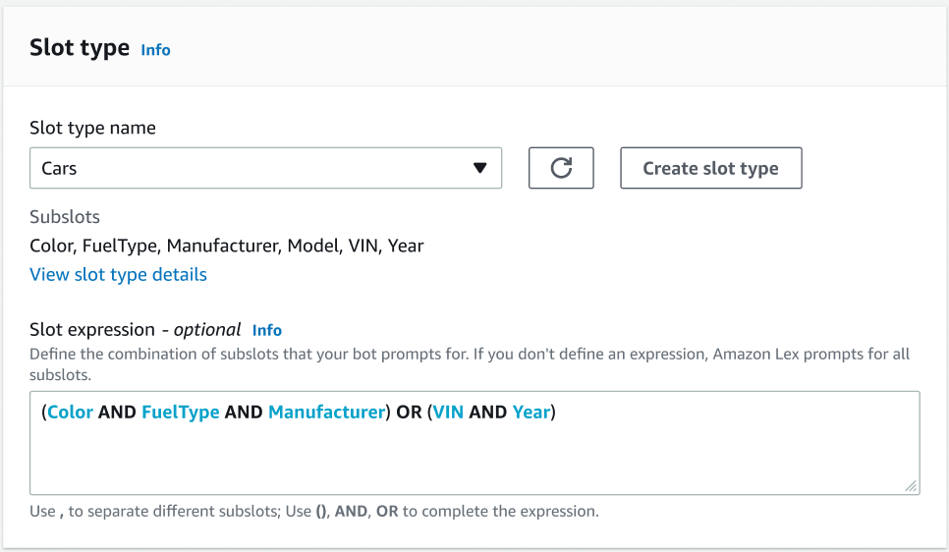Image resolution: width=949 pixels, height=552 pixels.
Task: Click the VIN subslot in the expression
Action: coord(449,413)
